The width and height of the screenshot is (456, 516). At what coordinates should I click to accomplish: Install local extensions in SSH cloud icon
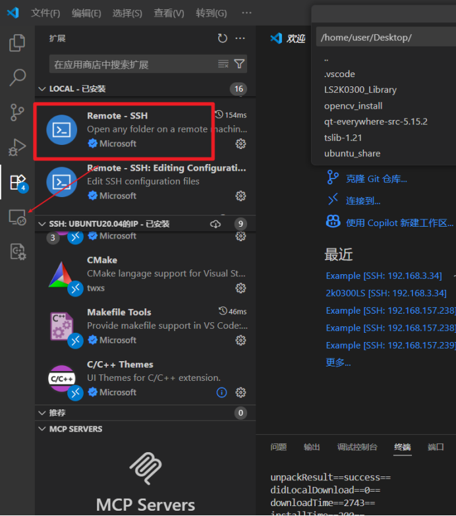[215, 224]
